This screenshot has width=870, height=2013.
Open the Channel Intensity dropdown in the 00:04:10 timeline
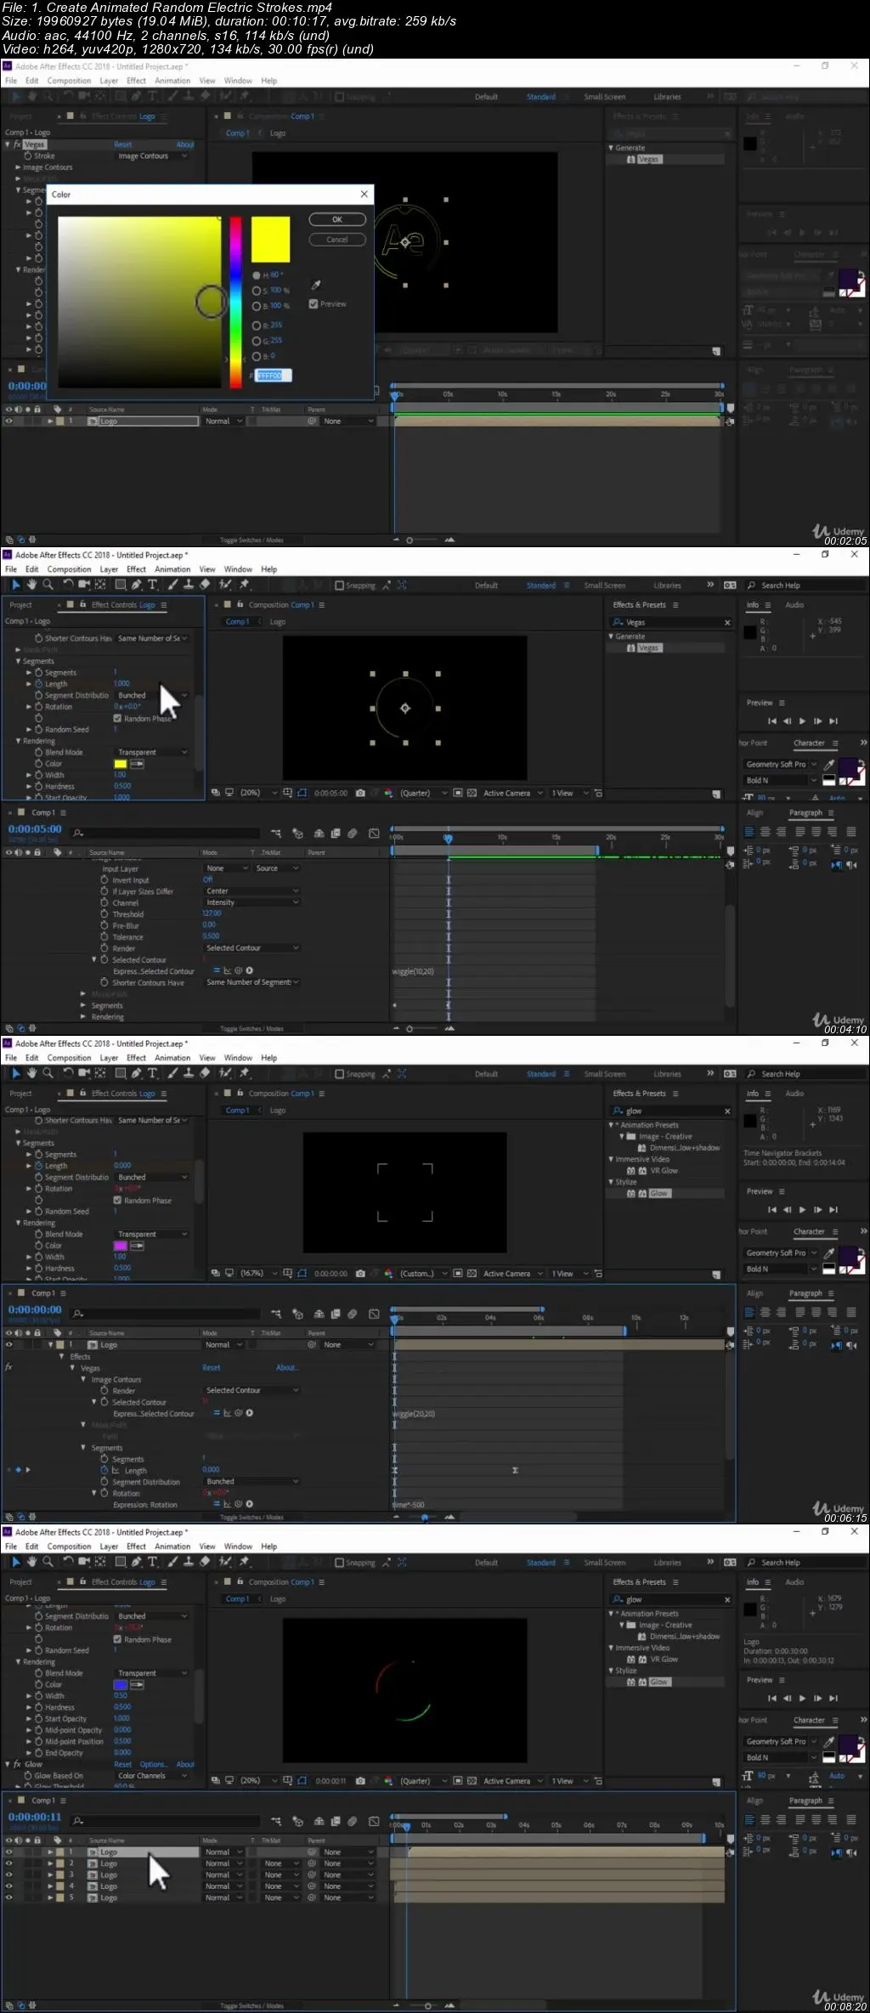[251, 902]
